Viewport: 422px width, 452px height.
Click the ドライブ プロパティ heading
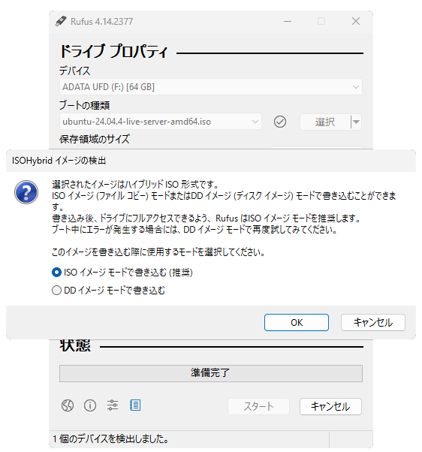click(x=113, y=52)
